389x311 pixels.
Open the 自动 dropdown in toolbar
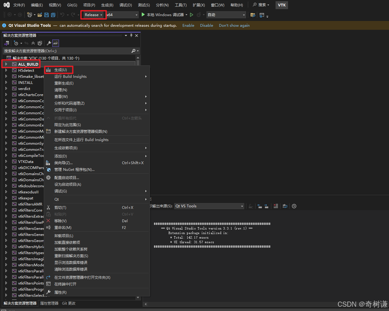tap(226, 15)
